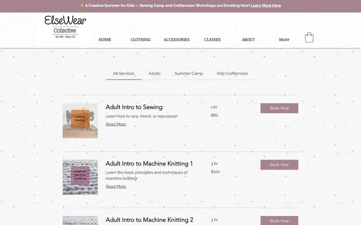Click the Intro to Sewing thumbnail image
The image size is (361, 225).
80,121
